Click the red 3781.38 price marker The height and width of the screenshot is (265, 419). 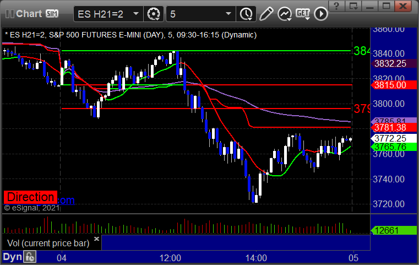[x=394, y=128]
